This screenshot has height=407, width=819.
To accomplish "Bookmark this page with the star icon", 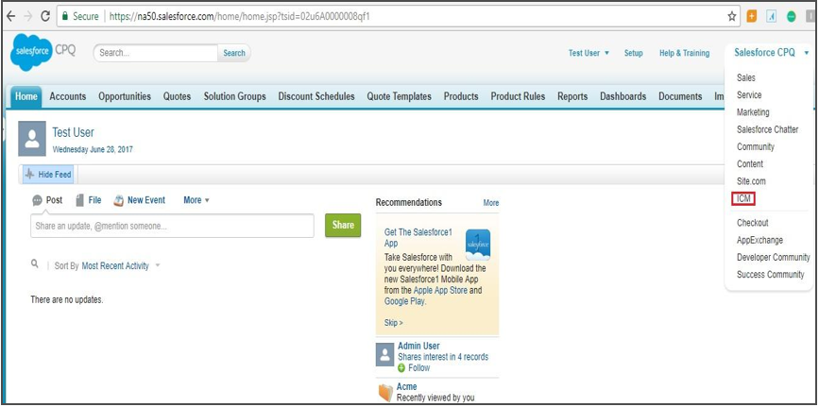I will pyautogui.click(x=732, y=16).
